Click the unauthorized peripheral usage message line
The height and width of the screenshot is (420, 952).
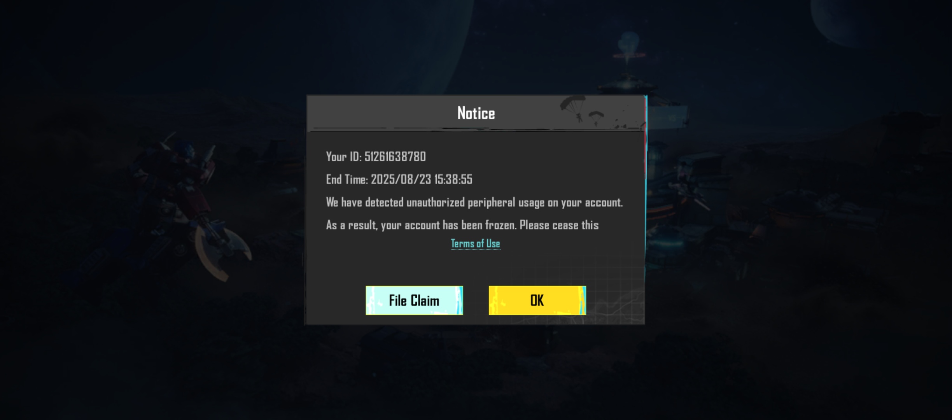[474, 203]
